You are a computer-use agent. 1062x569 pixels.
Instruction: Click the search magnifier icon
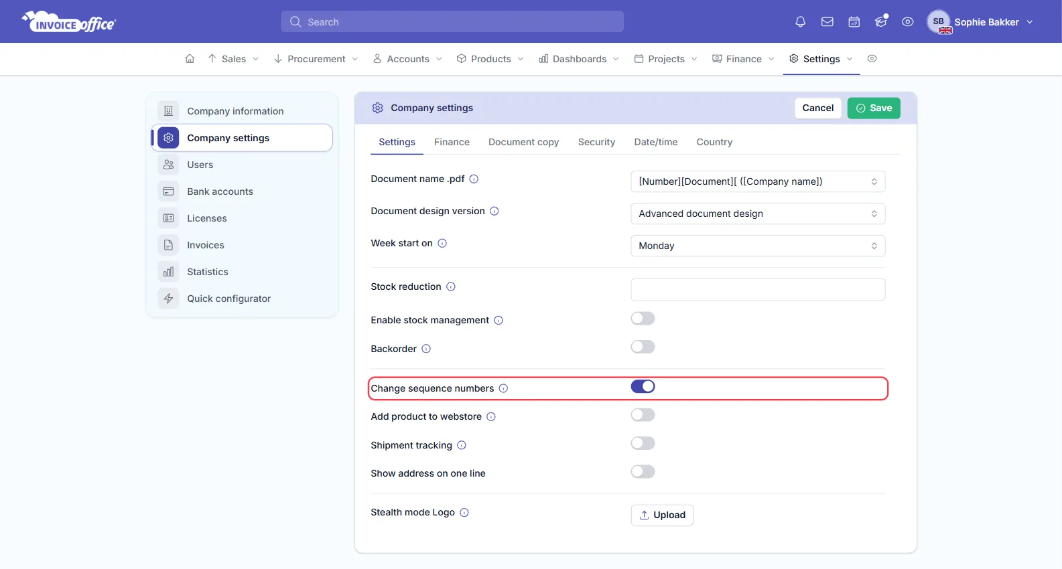[x=295, y=22]
